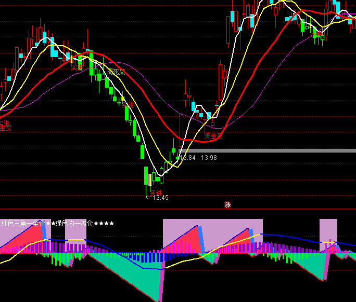Click the 13.84 - 13.98 gap label
Image resolution: width=356 pixels, height=302 pixels.
[198, 157]
